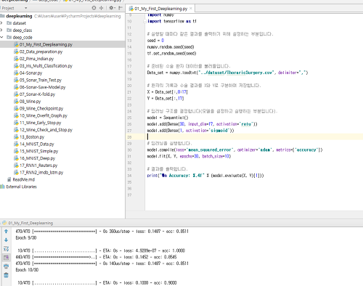
Task: Click the print Accuracy code line
Action: [x=205, y=176]
